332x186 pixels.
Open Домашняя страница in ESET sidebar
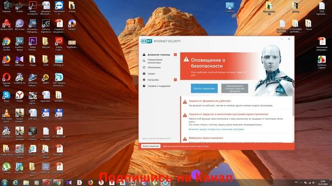coord(159,55)
